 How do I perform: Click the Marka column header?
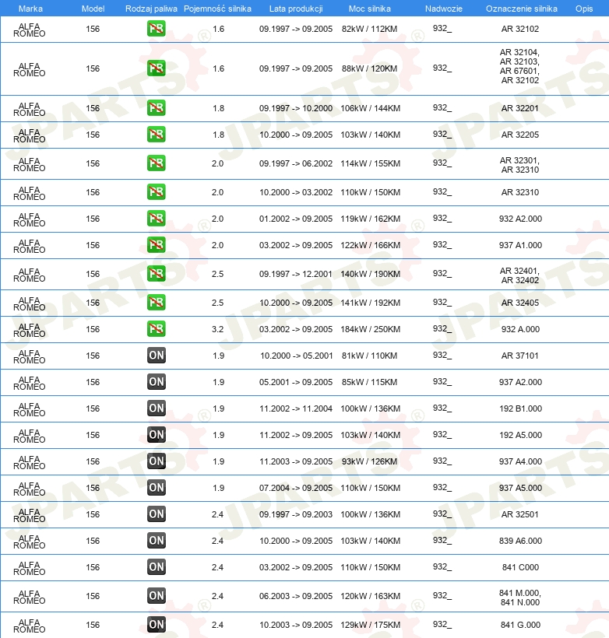(30, 9)
